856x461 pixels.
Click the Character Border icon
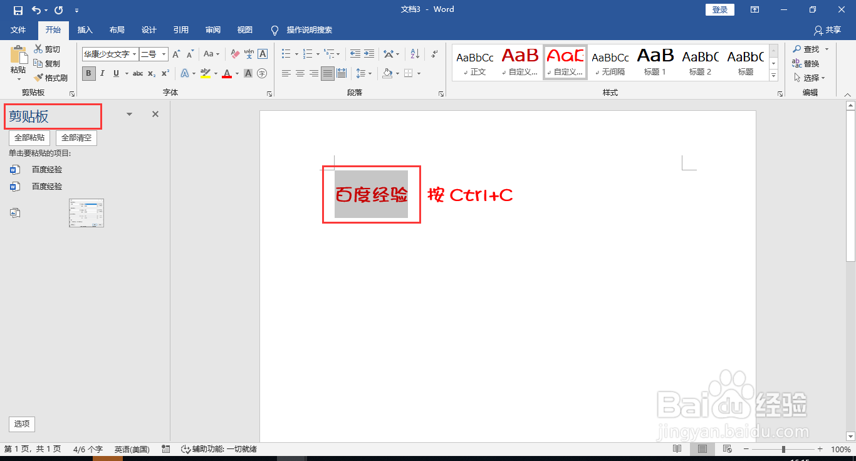tap(263, 54)
